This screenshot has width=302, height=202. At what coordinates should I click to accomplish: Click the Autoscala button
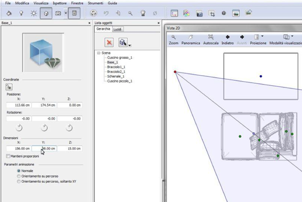(x=211, y=40)
